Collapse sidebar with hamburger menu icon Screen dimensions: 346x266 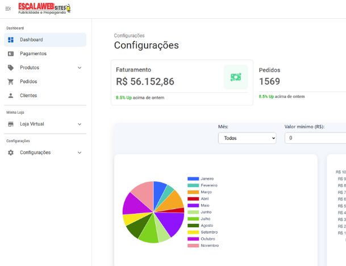pyautogui.click(x=8, y=9)
